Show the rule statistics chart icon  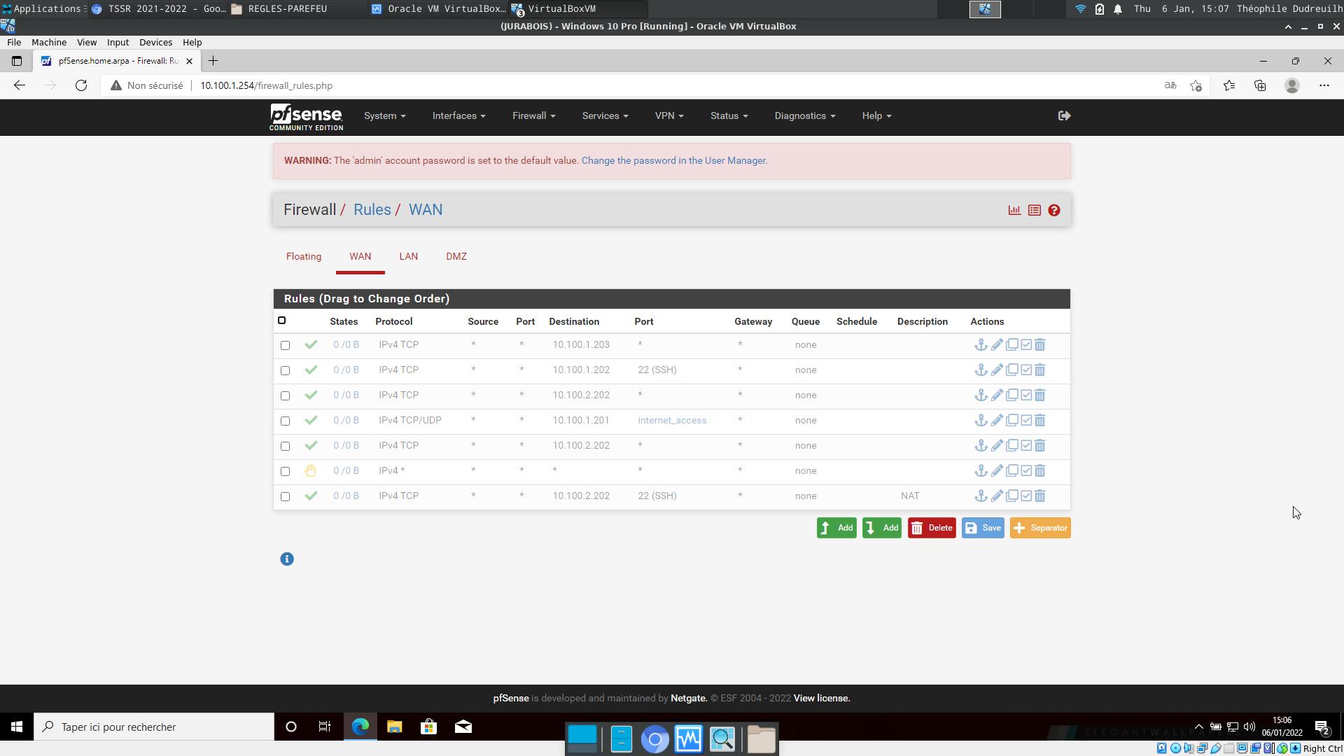click(1014, 210)
